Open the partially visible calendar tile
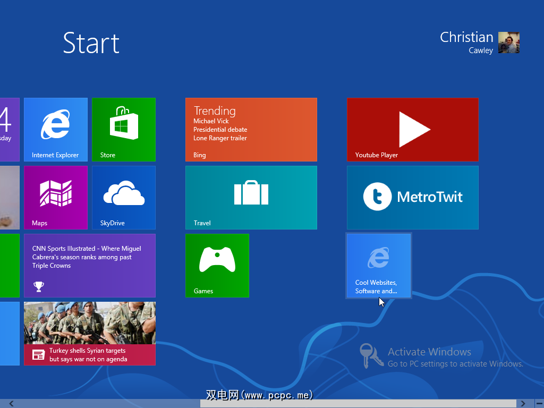 click(9, 129)
